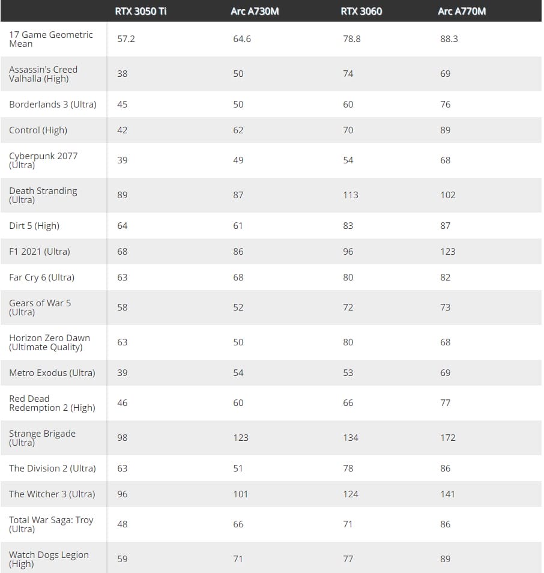Click the 172 value for Strange Brigade
Image resolution: width=544 pixels, height=573 pixels.
[x=448, y=438]
